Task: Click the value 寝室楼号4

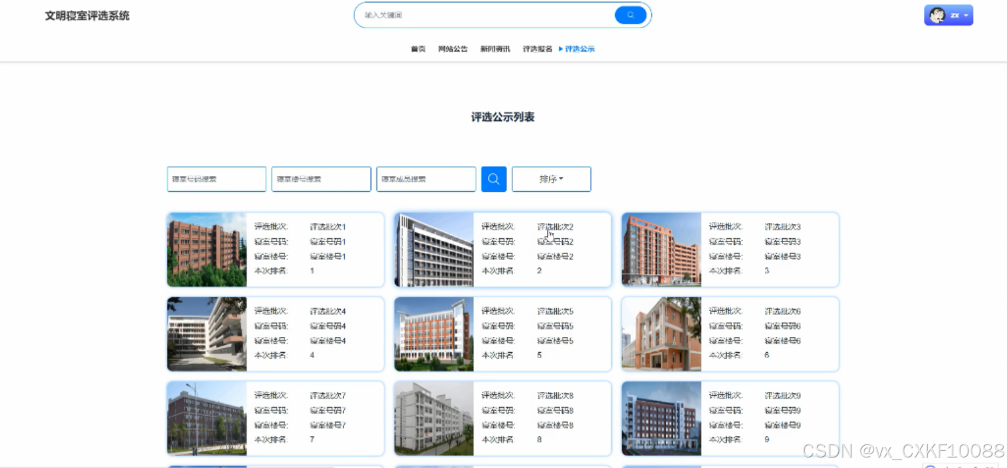Action: tap(328, 341)
